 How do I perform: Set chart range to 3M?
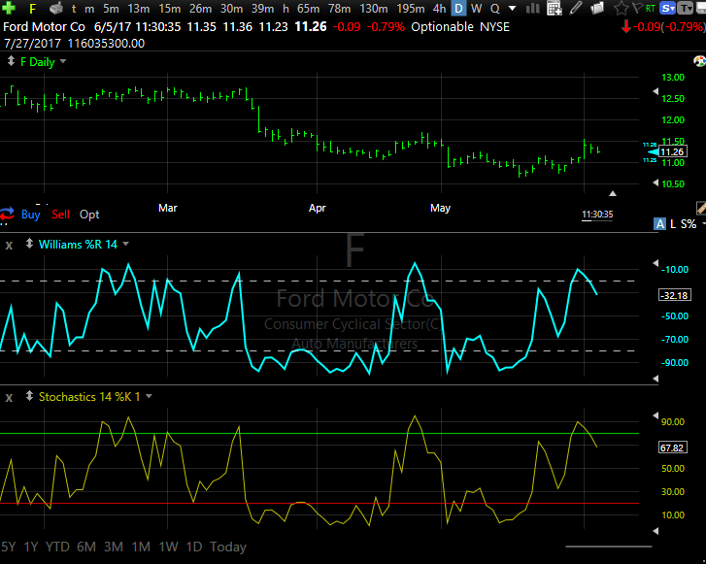[114, 547]
